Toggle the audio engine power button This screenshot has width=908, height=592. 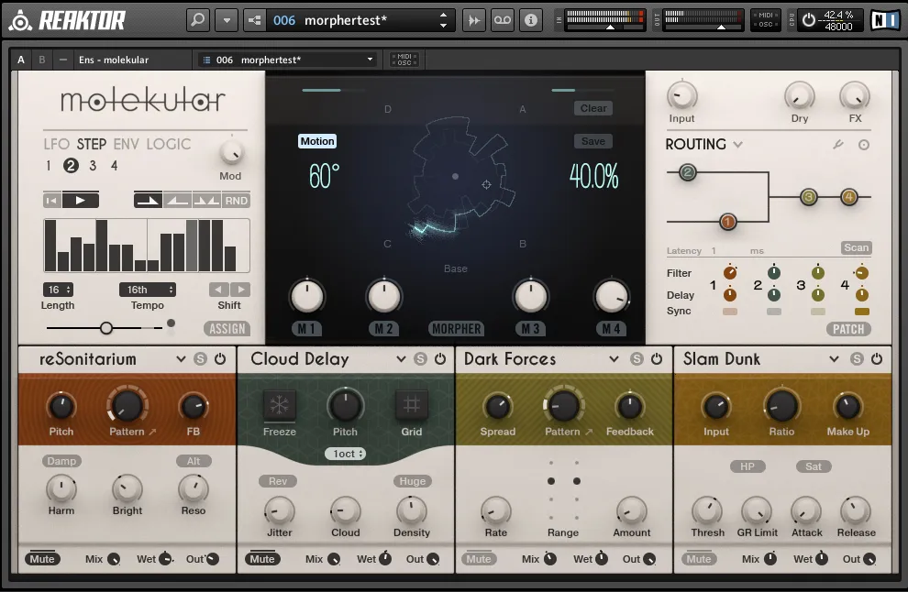(808, 20)
